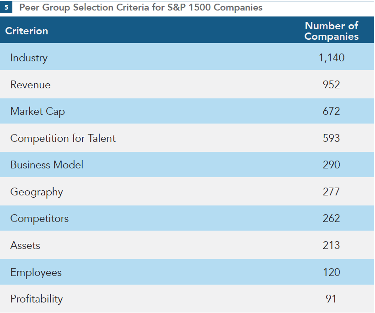Click the "Profitability" row label
Image resolution: width=375 pixels, height=313 pixels.
click(x=37, y=299)
